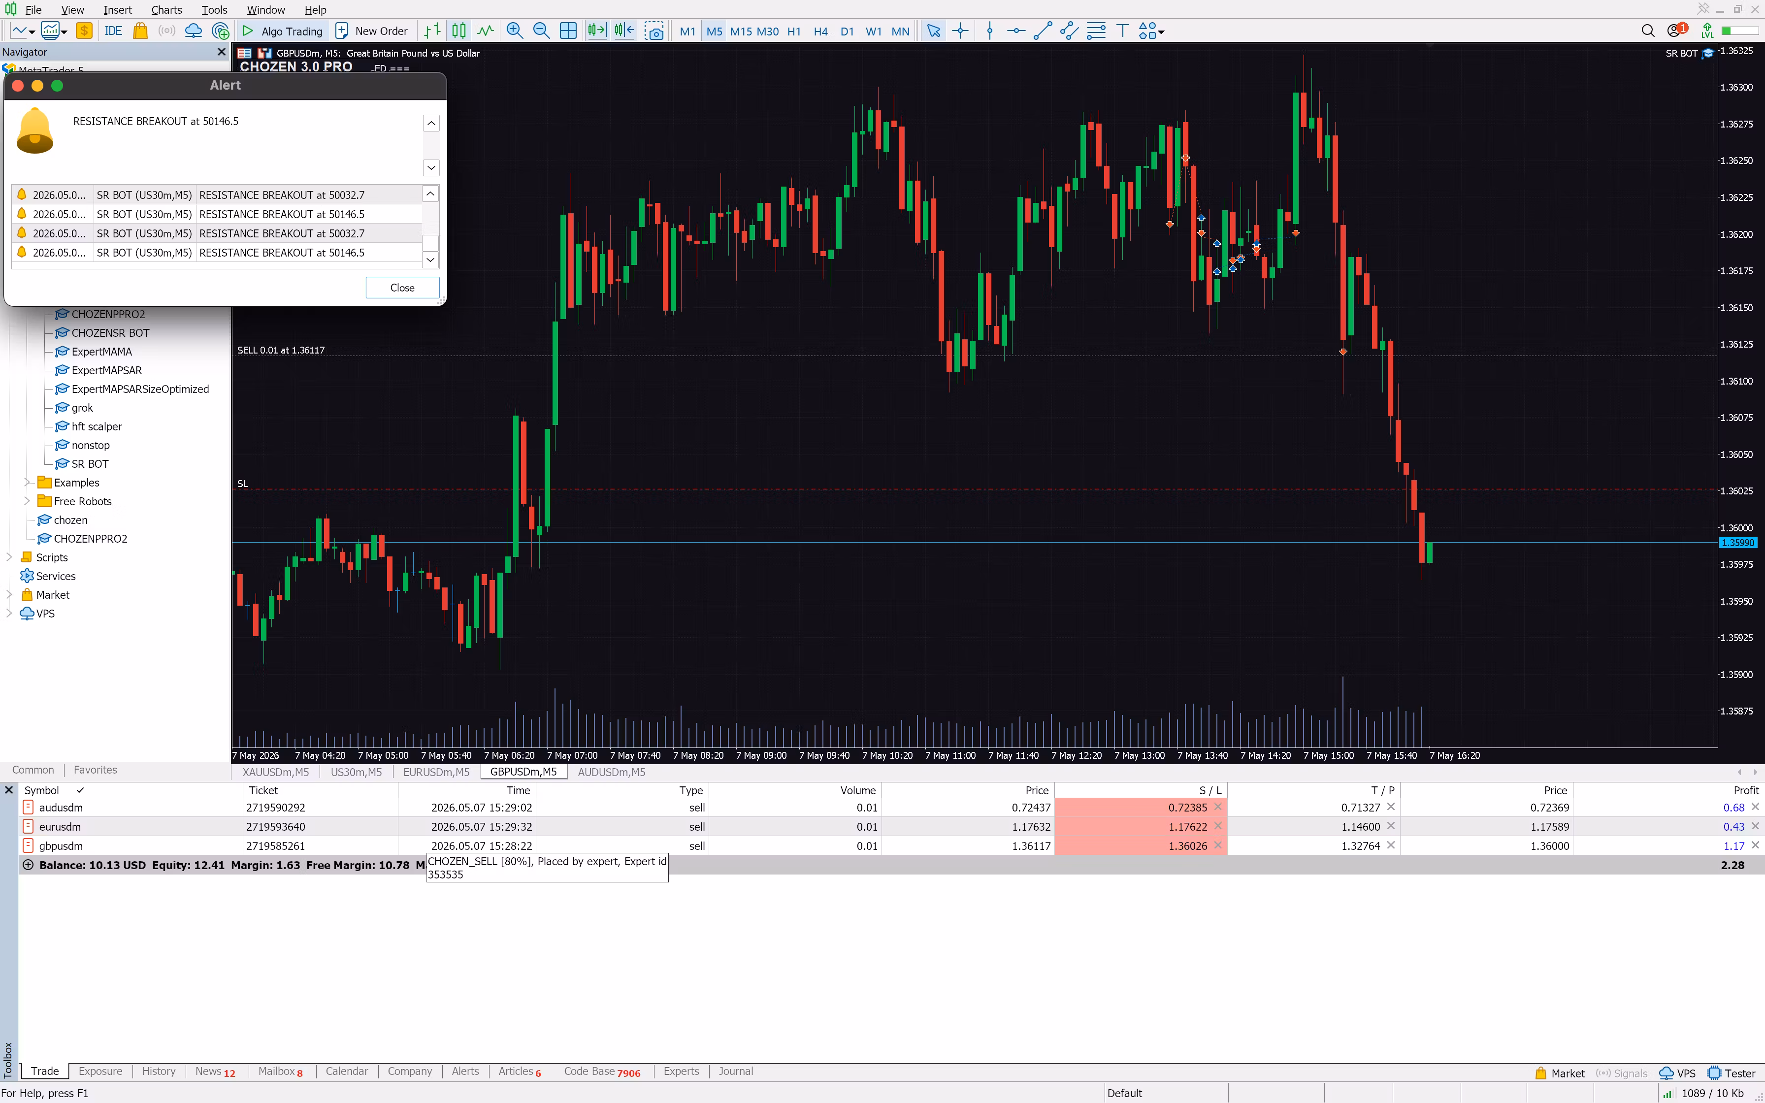Select the vertical line drawing tool
Screen dimensions: 1765x1103
click(x=990, y=31)
